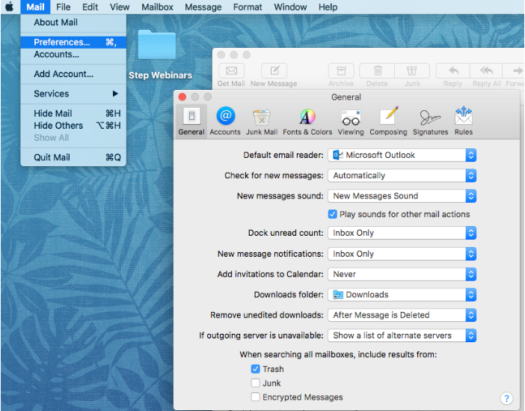
Task: Click New Message in Mail window toolbar
Action: click(x=274, y=76)
